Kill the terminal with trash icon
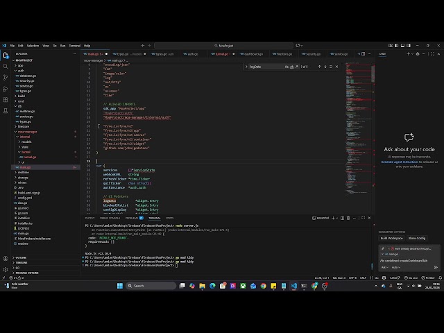Screen dimensions: 444x333 pos(348,218)
